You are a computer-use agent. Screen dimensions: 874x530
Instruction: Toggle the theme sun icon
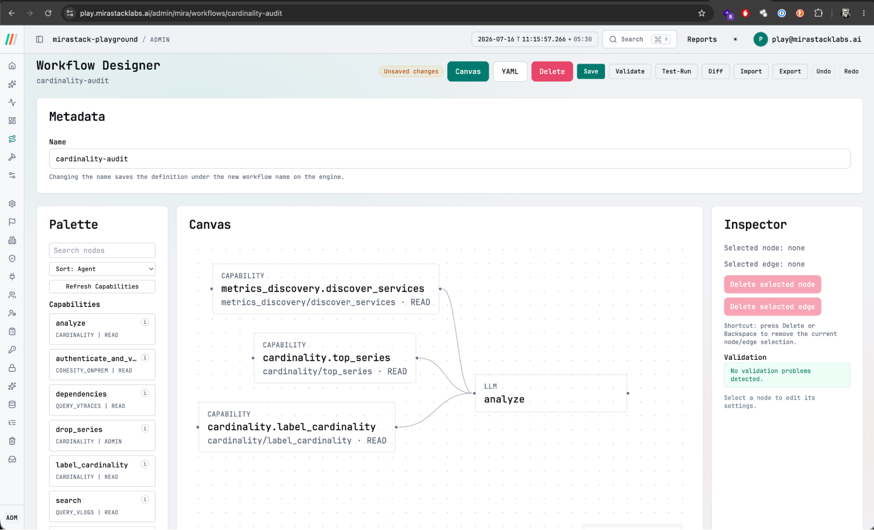(x=735, y=39)
